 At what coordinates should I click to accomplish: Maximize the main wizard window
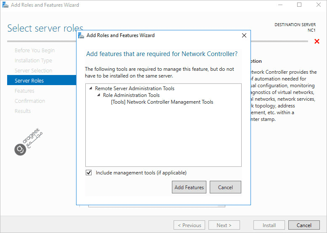pos(299,5)
